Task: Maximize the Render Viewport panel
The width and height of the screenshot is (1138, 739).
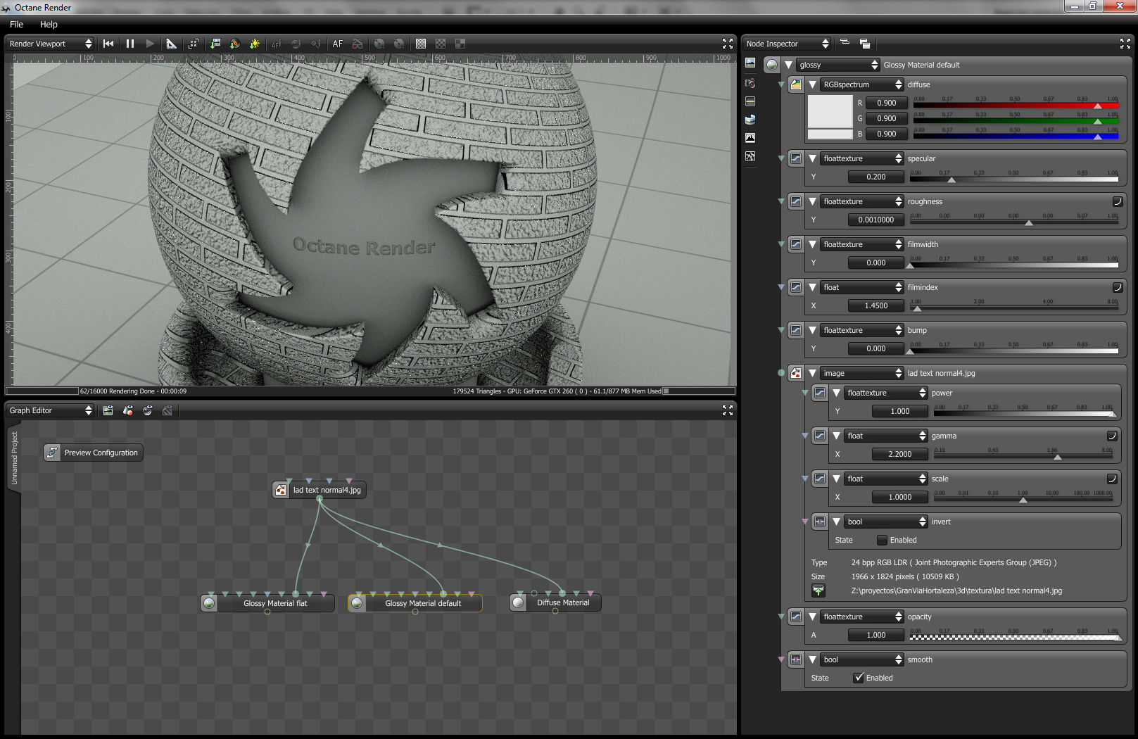Action: tap(728, 44)
